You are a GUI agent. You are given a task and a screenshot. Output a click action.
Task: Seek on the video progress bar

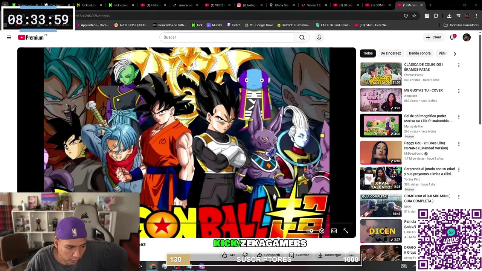(186, 223)
